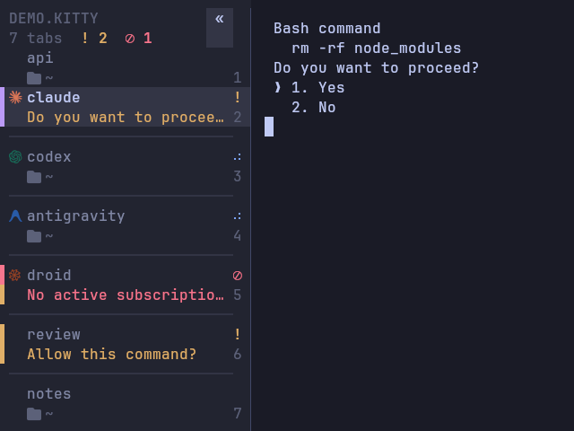The width and height of the screenshot is (574, 431).
Task: Click the blocked error icon on droid
Action: click(237, 276)
